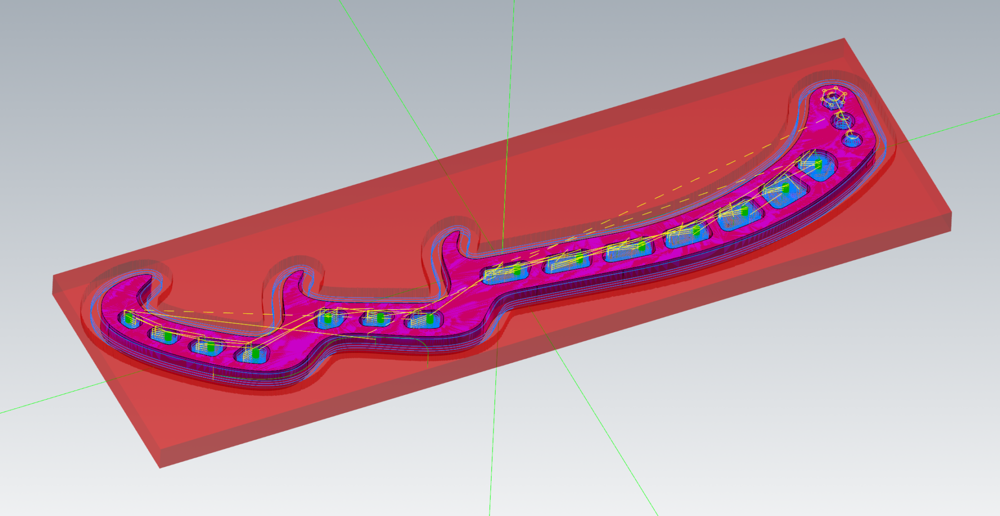Click the green axis line left of the stock

coord(30,405)
